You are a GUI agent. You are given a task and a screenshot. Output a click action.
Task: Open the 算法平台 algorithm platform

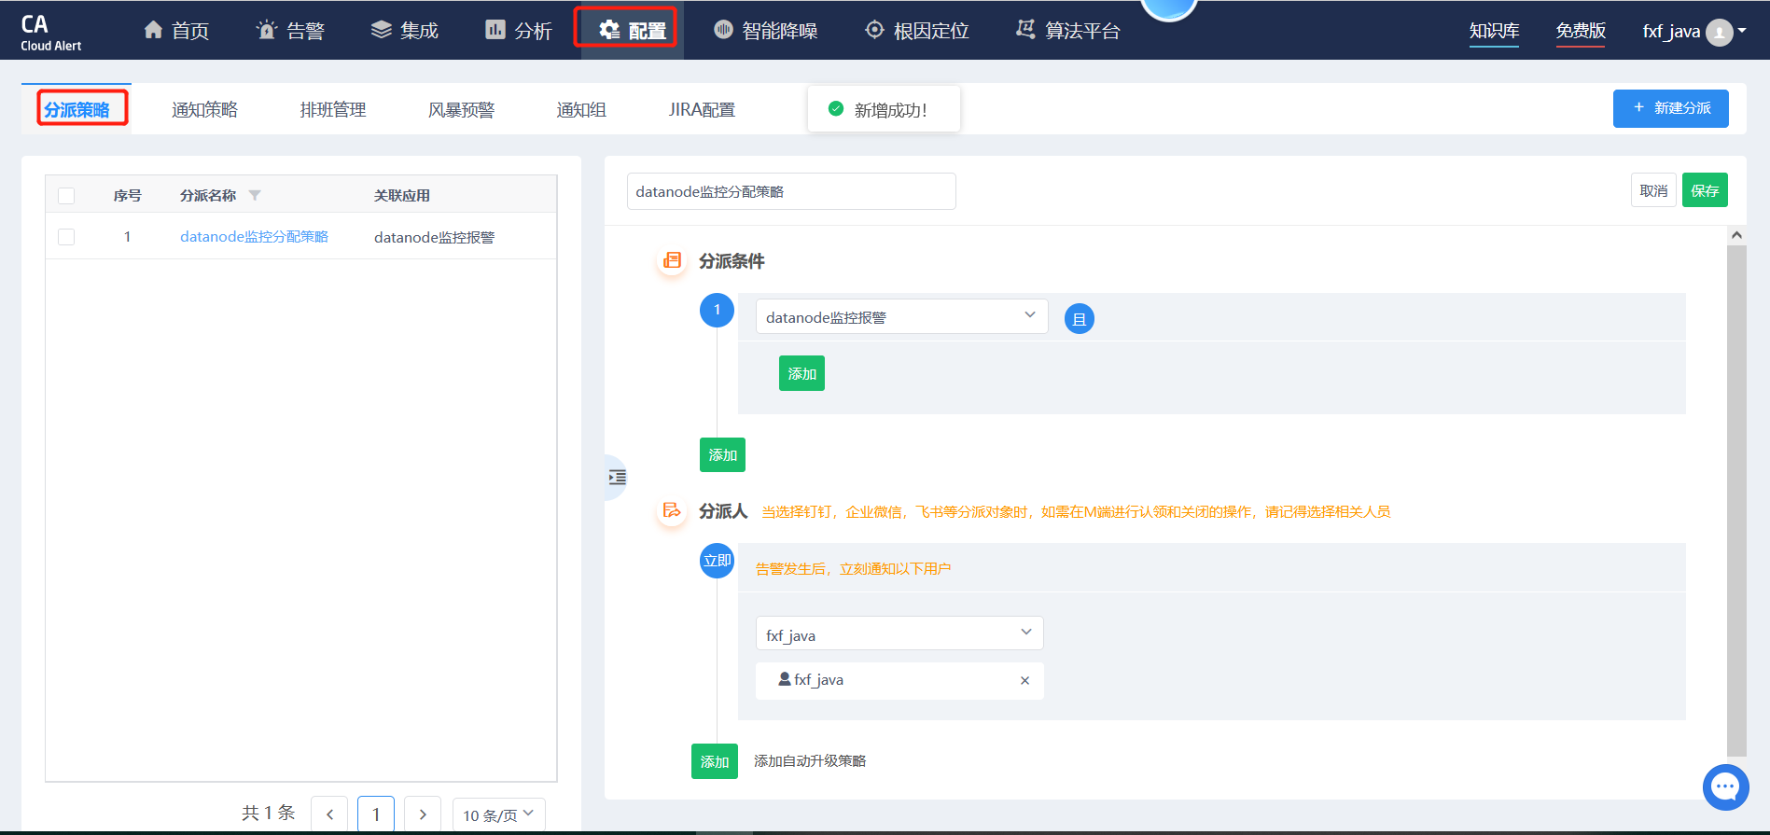click(x=1068, y=31)
